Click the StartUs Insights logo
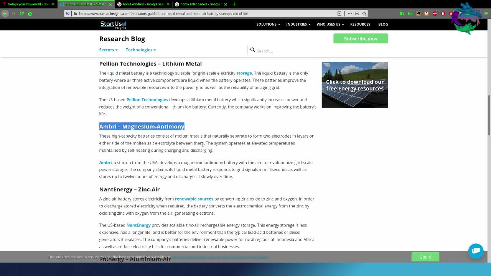Viewport: 491px width, 276px height. pos(113,25)
